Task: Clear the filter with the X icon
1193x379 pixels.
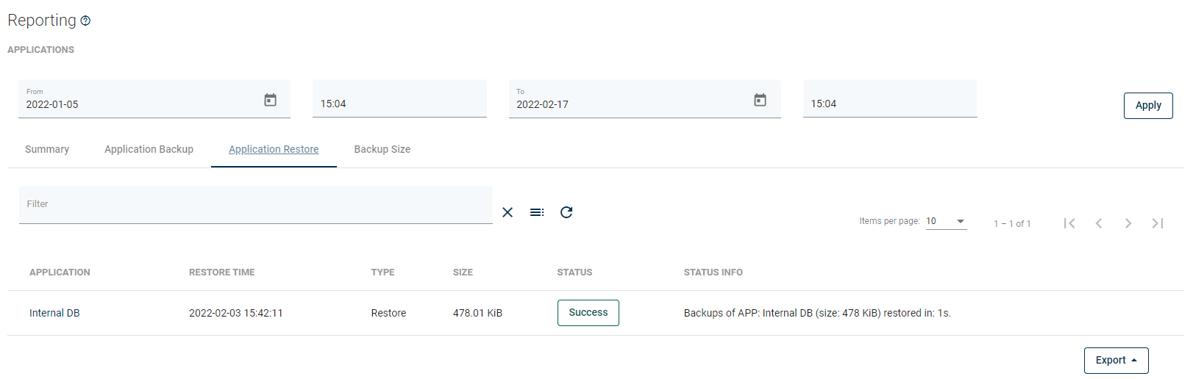Action: 508,212
